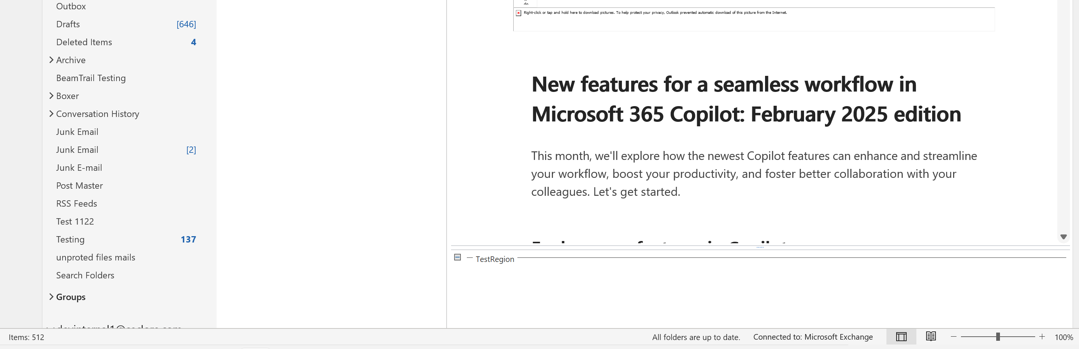
Task: Expand the Groups section
Action: pyautogui.click(x=51, y=297)
